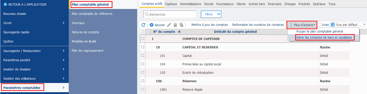The image size is (367, 94).
Task: Expand Gestion de dossiers submenu
Action: tap(64, 69)
